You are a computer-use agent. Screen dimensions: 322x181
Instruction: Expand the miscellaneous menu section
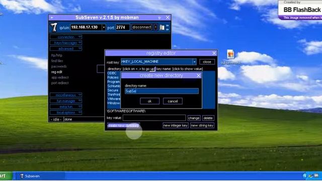click(66, 95)
